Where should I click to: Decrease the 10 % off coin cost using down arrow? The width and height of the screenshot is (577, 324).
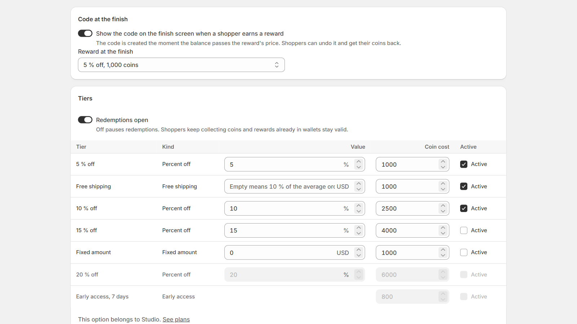pyautogui.click(x=443, y=211)
